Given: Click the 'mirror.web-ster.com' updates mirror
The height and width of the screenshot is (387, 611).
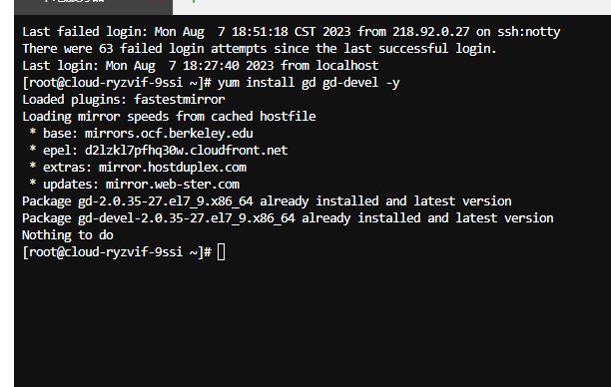Looking at the screenshot, I should pos(173,185).
